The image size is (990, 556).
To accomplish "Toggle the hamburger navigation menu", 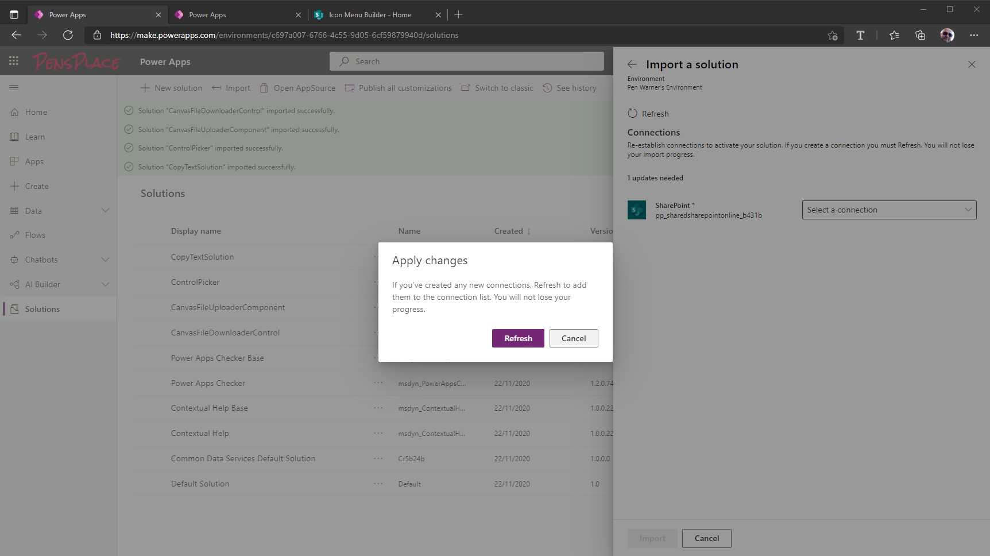I will click(14, 87).
